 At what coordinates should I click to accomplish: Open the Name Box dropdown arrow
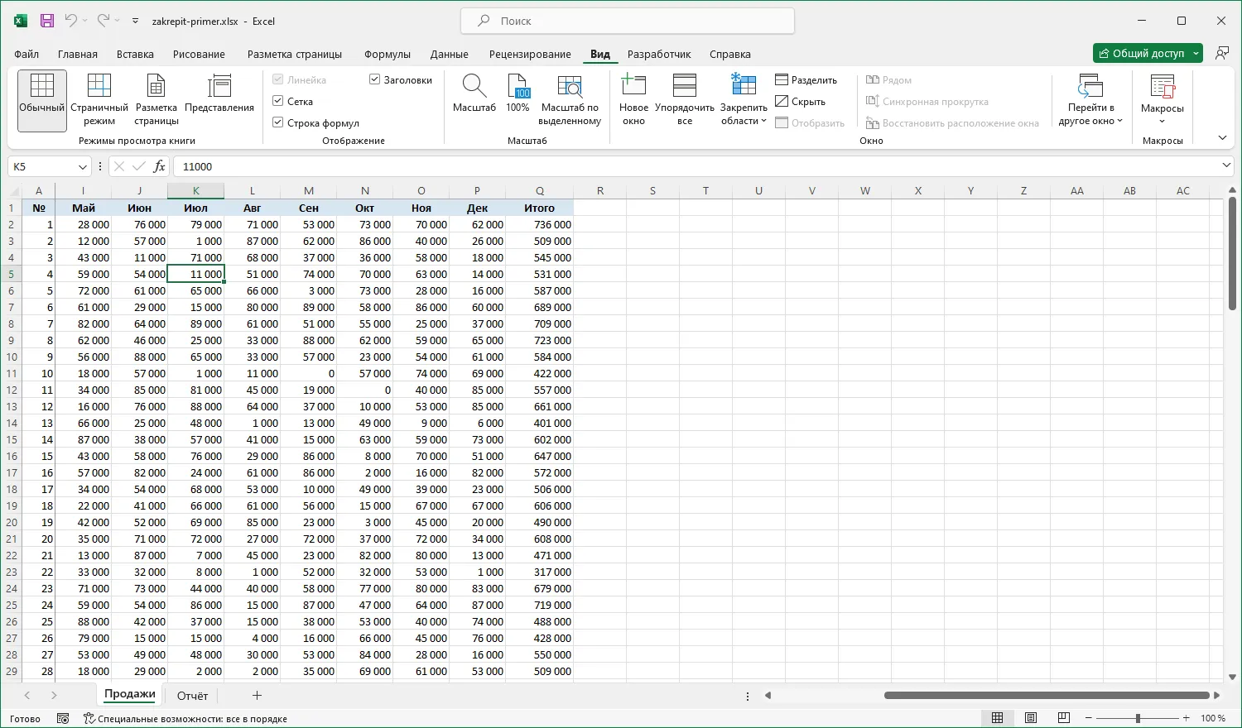(82, 167)
